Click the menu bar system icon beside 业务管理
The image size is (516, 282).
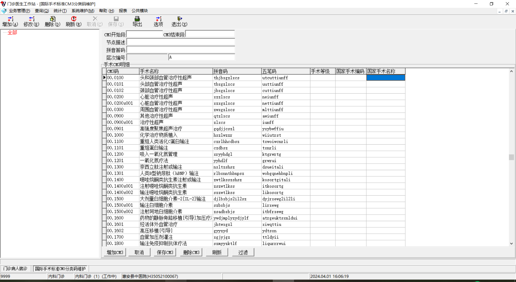(4, 11)
